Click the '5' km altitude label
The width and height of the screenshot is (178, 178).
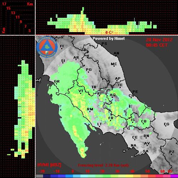(30, 31)
